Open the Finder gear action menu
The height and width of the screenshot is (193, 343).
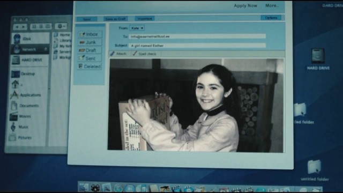pos(61,26)
